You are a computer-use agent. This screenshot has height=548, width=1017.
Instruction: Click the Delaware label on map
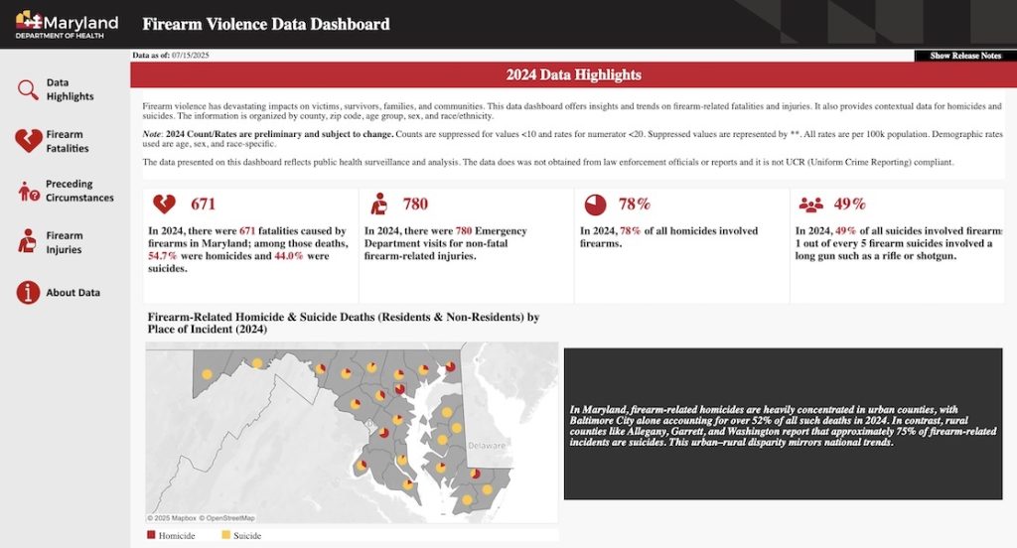[x=487, y=446]
